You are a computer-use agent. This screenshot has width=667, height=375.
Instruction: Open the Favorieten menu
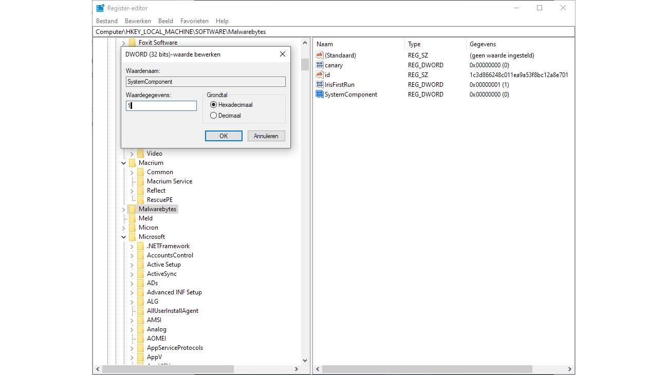[x=194, y=21]
